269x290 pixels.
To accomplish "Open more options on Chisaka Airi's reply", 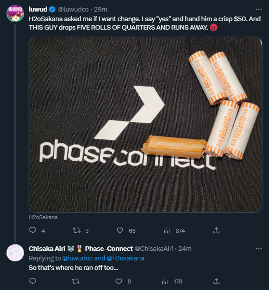I will pyautogui.click(x=258, y=248).
